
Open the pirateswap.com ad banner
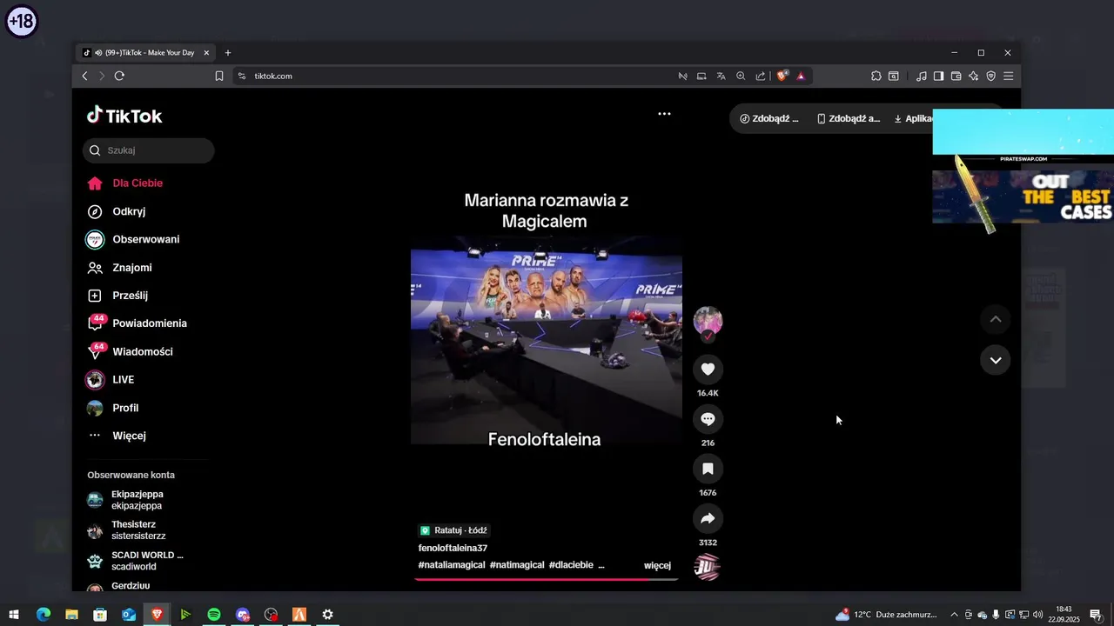pos(1023,167)
